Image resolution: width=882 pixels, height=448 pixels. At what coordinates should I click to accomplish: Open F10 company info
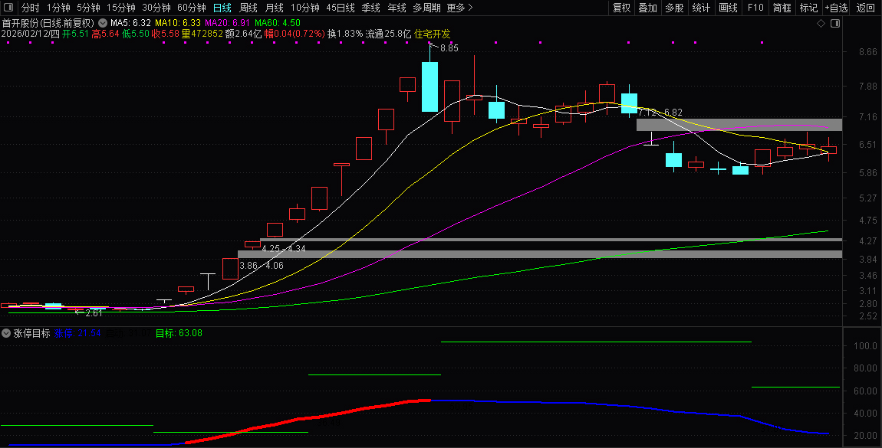click(755, 8)
